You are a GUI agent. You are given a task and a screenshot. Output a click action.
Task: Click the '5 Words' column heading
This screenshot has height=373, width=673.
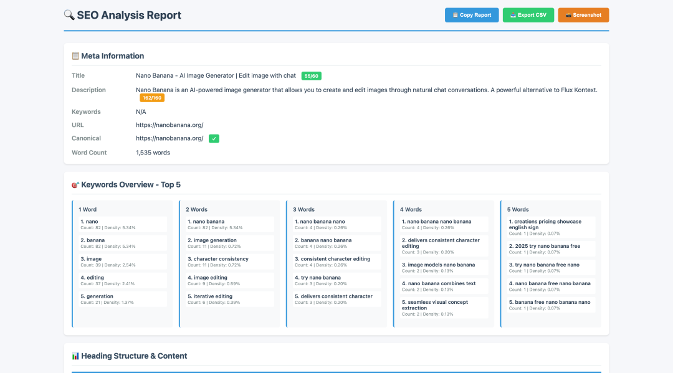tap(518, 210)
